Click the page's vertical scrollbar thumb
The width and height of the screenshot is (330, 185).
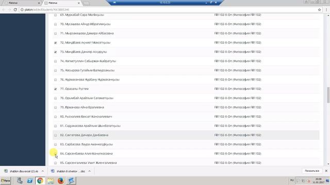point(328,95)
